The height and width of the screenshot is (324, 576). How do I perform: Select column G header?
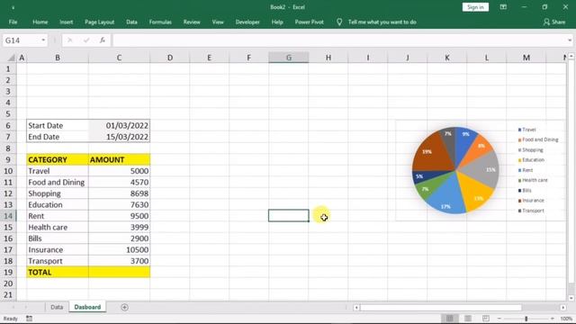click(x=289, y=58)
